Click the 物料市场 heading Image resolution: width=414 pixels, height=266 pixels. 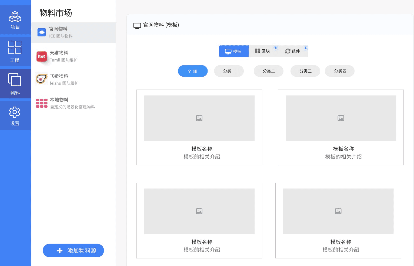56,13
